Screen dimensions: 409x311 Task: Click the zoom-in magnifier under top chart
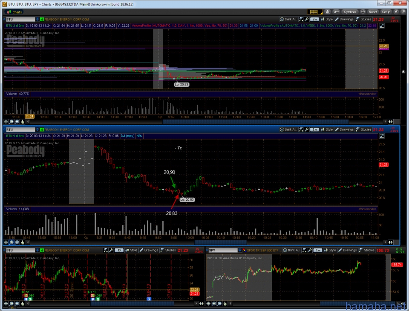tap(12, 122)
